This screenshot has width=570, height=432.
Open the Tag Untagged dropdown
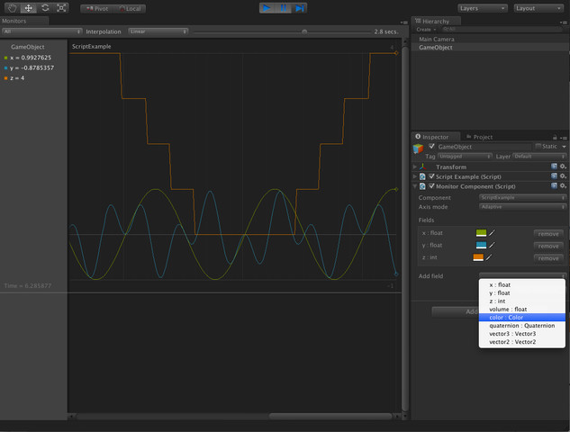pyautogui.click(x=465, y=157)
